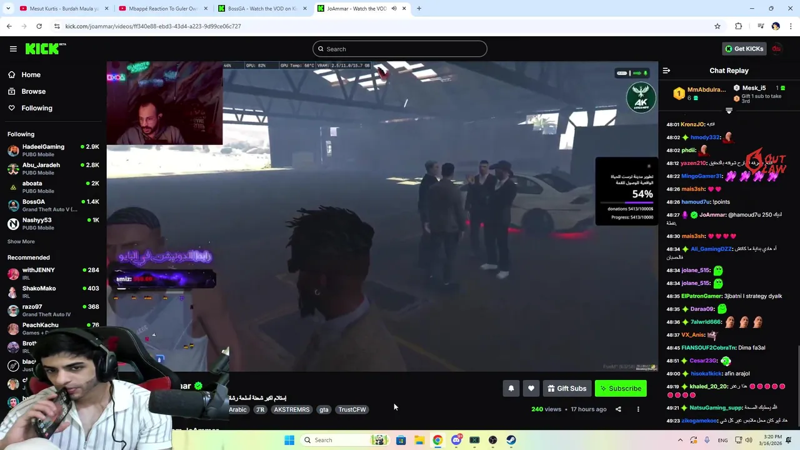Open Chrome media controls icon
This screenshot has width=800, height=450.
[760, 26]
